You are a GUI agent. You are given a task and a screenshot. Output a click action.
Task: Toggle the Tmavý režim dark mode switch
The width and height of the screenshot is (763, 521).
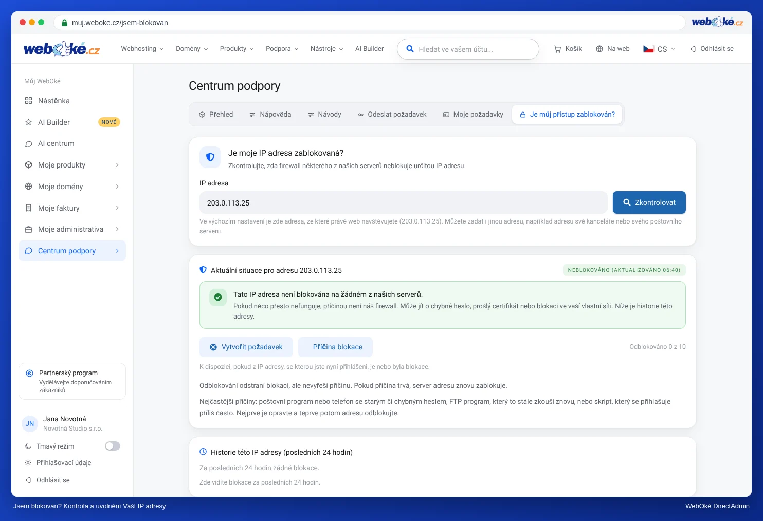(x=113, y=446)
